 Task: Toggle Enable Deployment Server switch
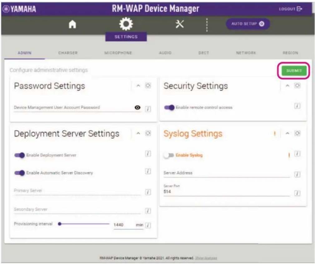pos(19,155)
